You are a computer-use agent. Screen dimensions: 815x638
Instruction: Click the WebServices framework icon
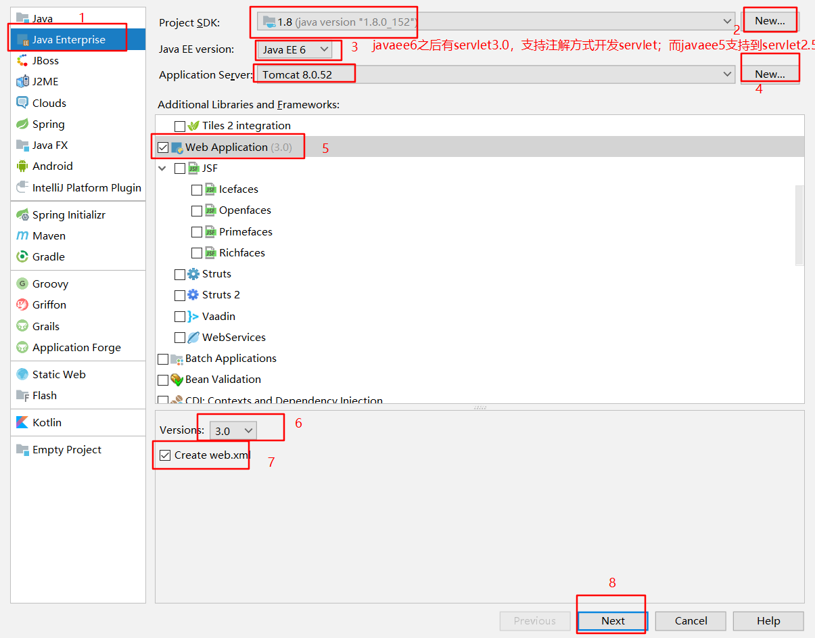[x=193, y=338]
